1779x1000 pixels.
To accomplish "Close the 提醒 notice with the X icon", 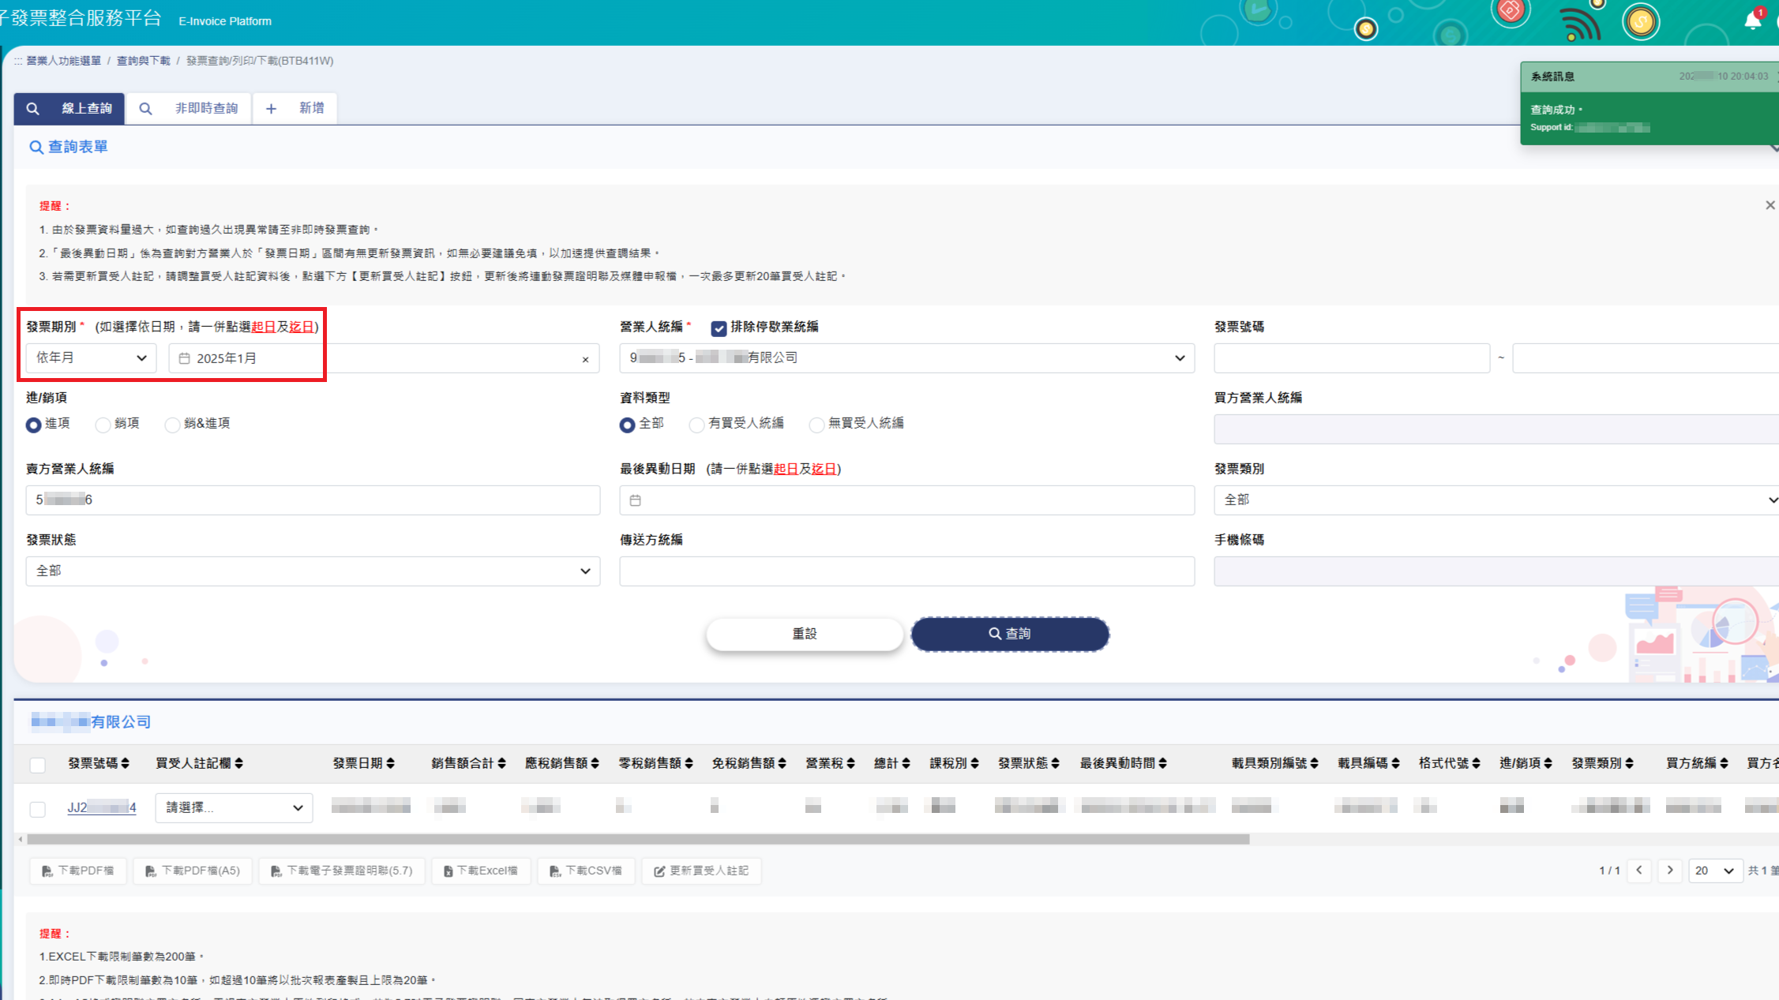I will click(x=1770, y=205).
